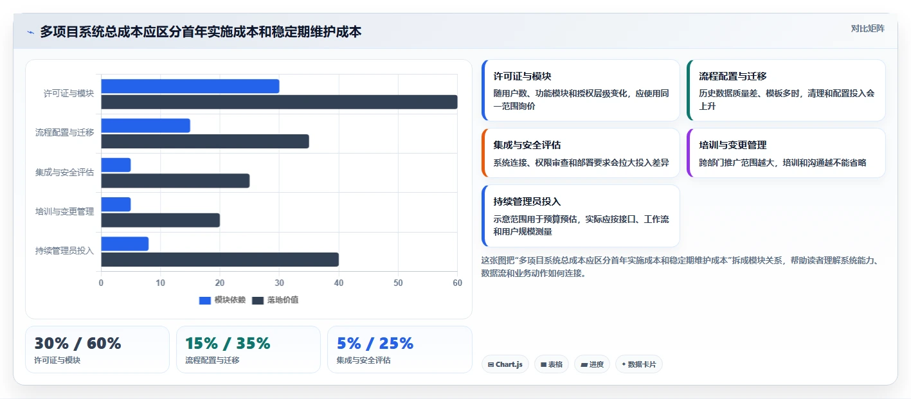Click the Chart.js tag
This screenshot has width=911, height=399.
505,364
